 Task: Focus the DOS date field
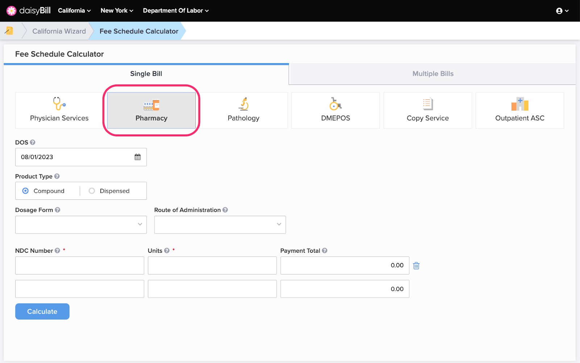click(x=81, y=157)
